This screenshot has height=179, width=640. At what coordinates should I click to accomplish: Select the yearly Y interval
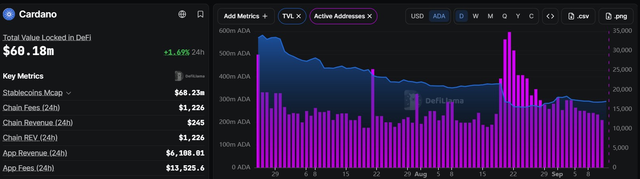[518, 16]
